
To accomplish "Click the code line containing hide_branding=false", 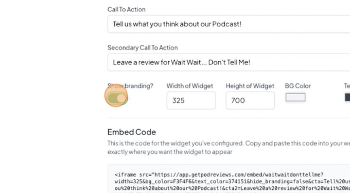I will (x=232, y=181).
